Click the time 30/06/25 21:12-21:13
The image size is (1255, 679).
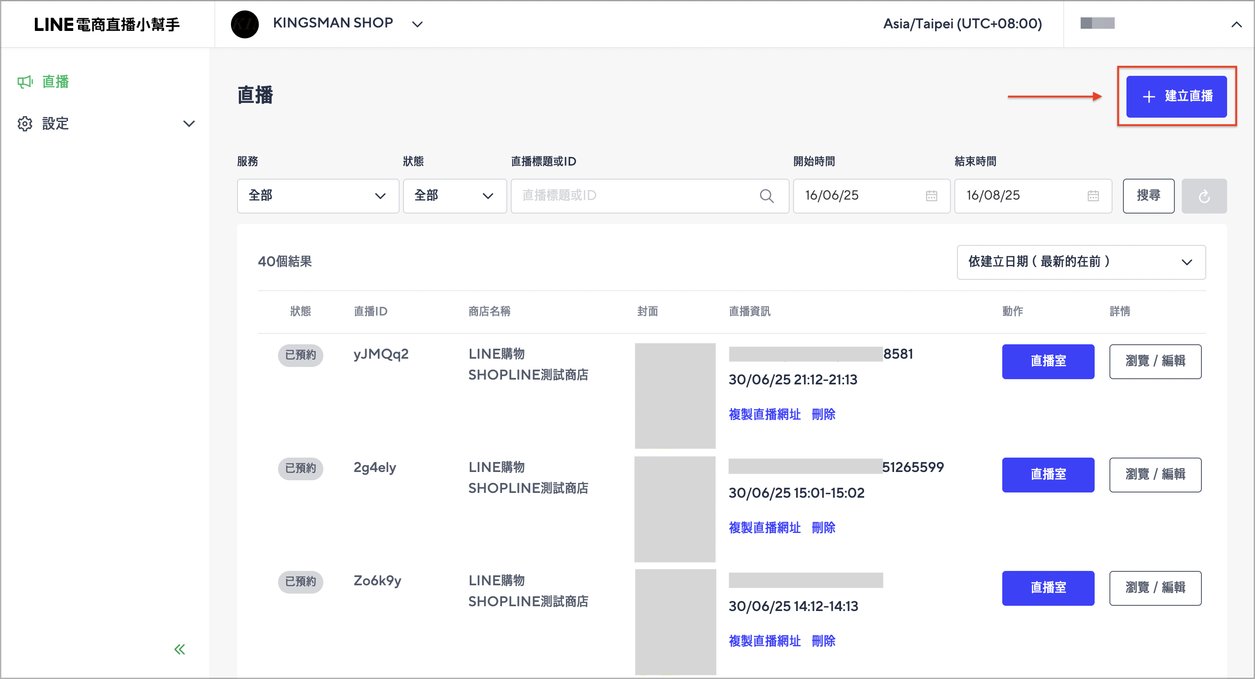(793, 380)
